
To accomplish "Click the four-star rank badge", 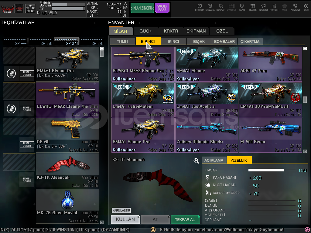I will pyautogui.click(x=30, y=8).
